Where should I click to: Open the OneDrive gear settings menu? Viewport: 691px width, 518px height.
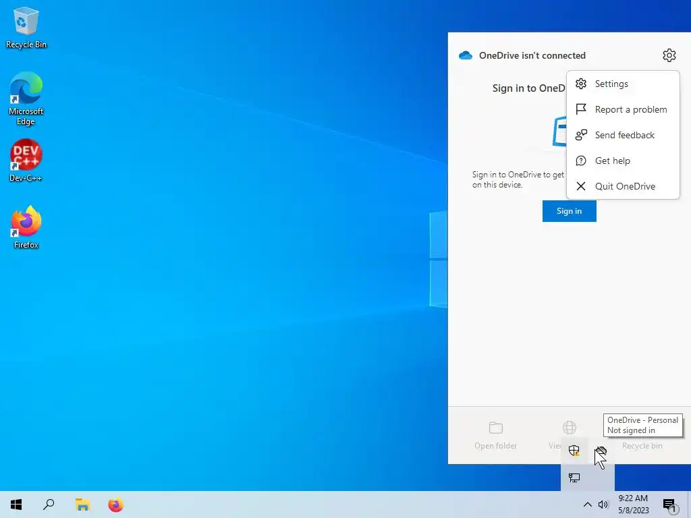click(669, 55)
